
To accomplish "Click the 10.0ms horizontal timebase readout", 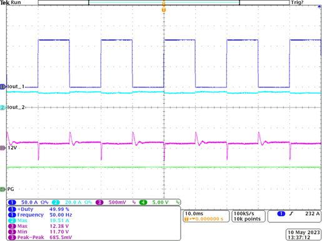I will coord(194,214).
